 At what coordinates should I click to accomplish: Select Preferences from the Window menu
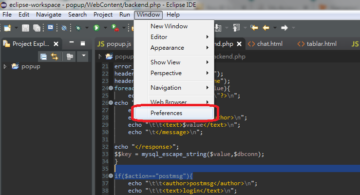166,113
